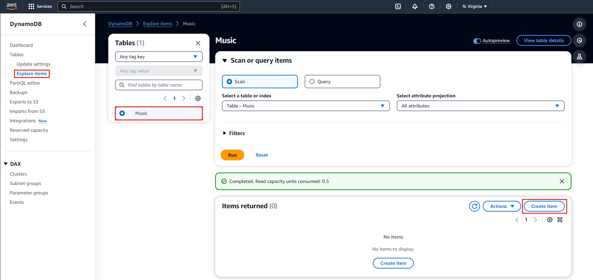
Task: Go to Backups in side navigation
Action: pyautogui.click(x=19, y=92)
